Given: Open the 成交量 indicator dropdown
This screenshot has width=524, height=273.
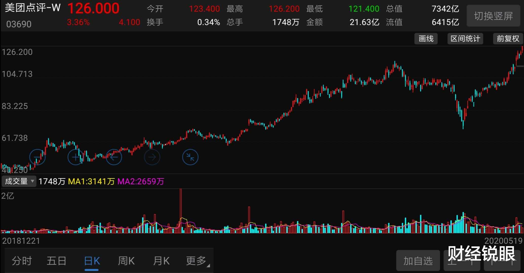Looking at the screenshot, I should coord(16,181).
